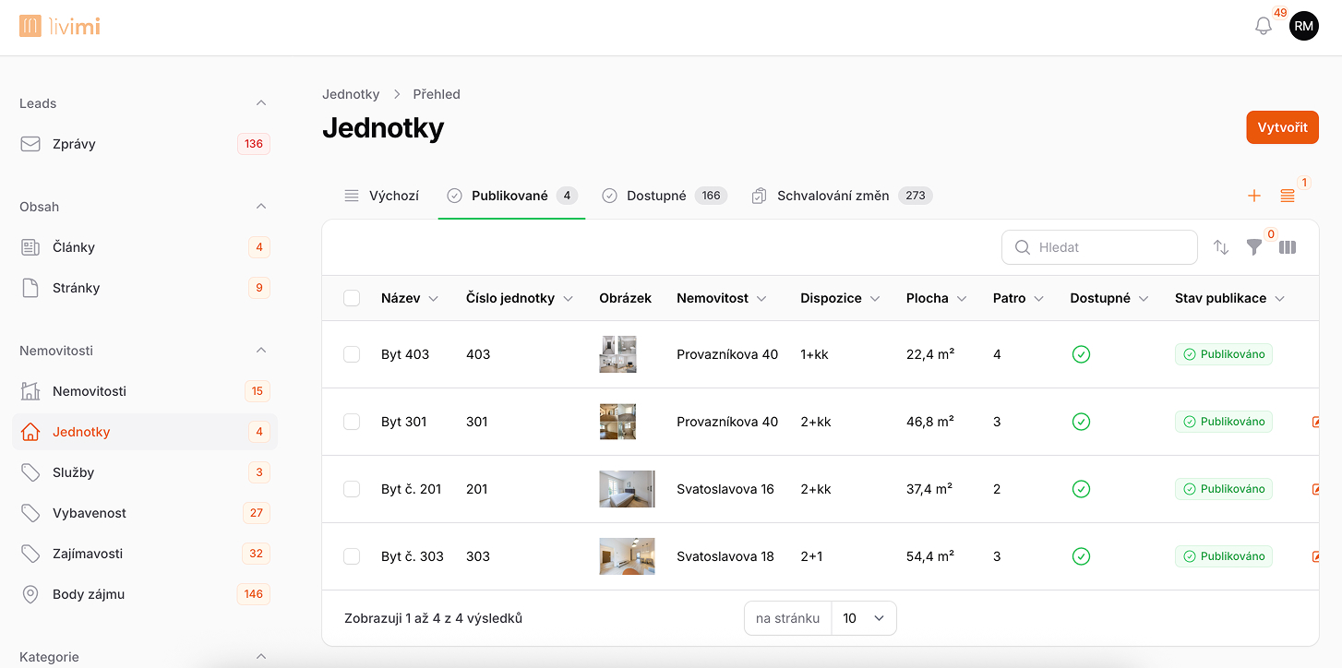Click the Zprávy envelope icon
Image resolution: width=1342 pixels, height=668 pixels.
tap(30, 144)
